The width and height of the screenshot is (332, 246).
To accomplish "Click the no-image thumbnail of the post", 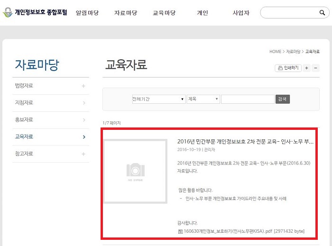I will pos(136,171).
